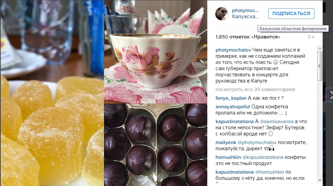This screenshot has height=186, width=333.
Task: Open the @photymochalov mention in mailyenk comment
Action: coord(257,143)
